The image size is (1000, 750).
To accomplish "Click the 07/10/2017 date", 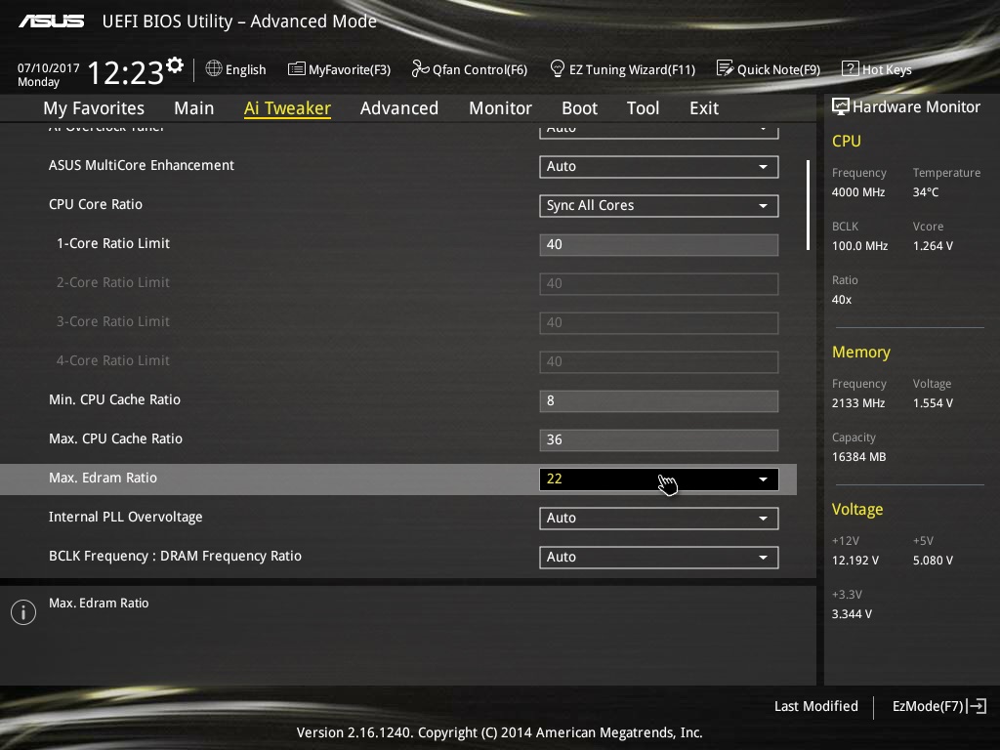I will [49, 68].
